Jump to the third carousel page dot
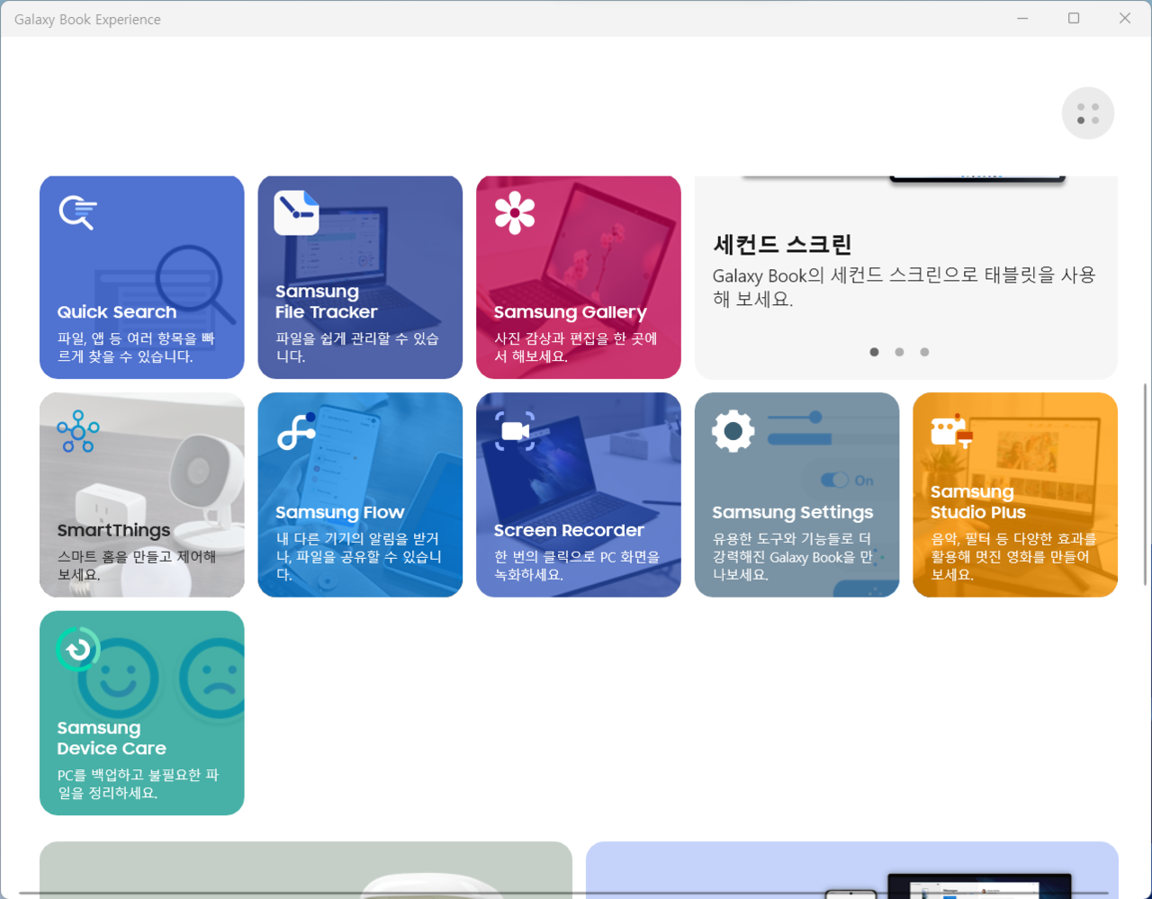Viewport: 1152px width, 899px height. (924, 352)
